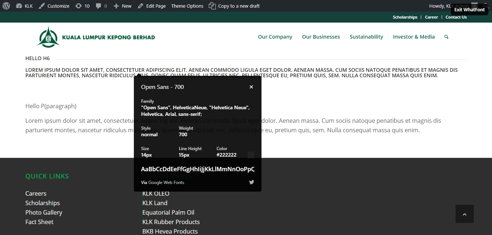
Task: Open KLK OLEO footer link
Action: (x=156, y=193)
